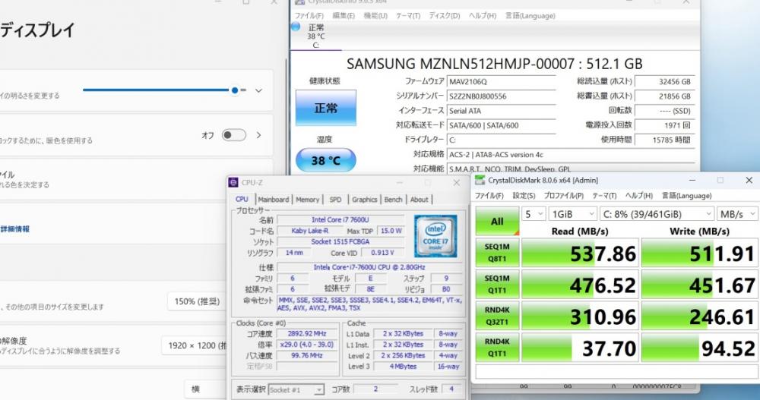Click the RND4K Q1T1 write result 94.52

click(699, 348)
